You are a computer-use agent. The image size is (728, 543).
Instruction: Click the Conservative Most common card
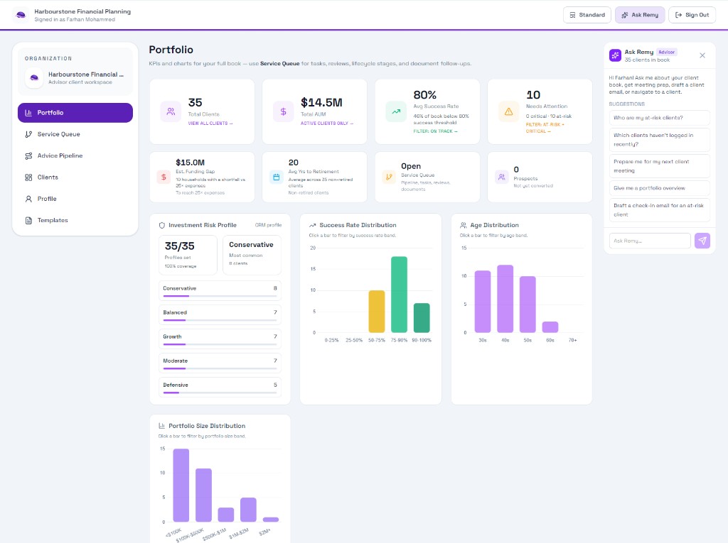[x=252, y=255]
